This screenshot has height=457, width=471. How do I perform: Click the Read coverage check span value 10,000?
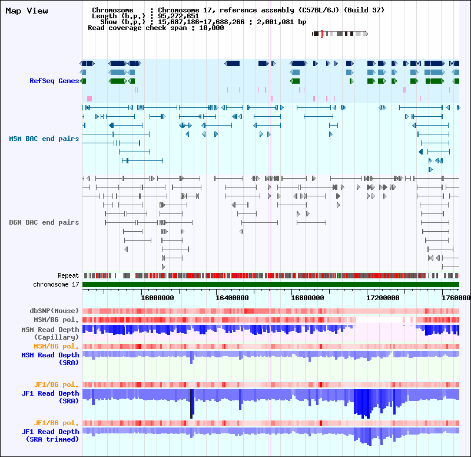(211, 28)
